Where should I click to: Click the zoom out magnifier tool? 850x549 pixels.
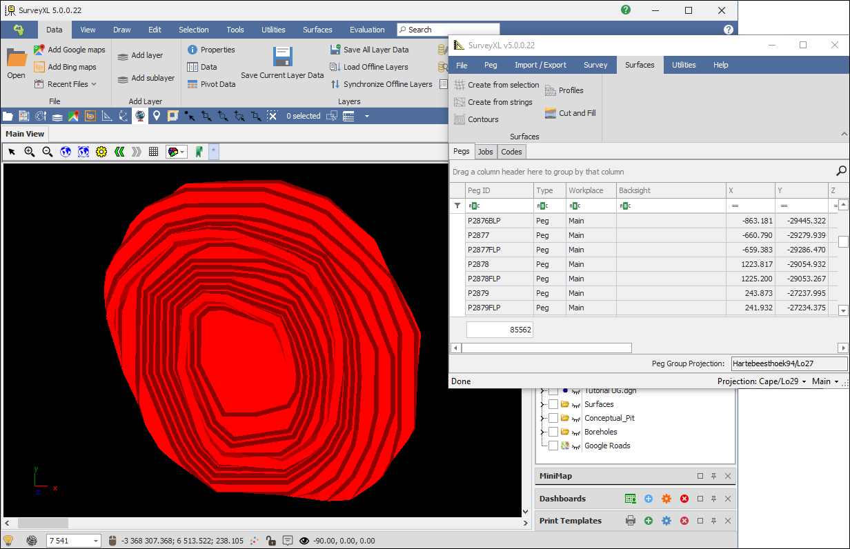48,152
